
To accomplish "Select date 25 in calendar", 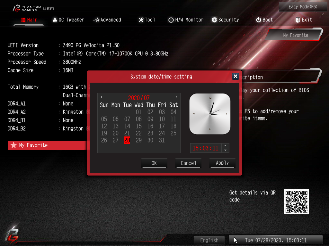I will coord(173,133).
